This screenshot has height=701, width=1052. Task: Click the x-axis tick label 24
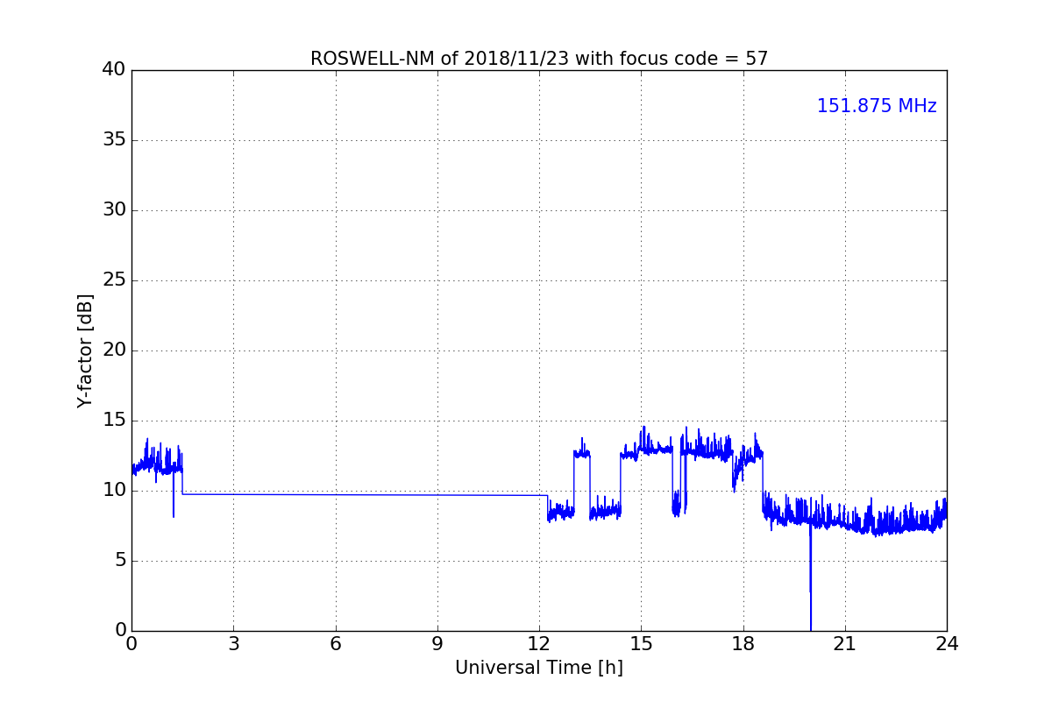point(947,644)
